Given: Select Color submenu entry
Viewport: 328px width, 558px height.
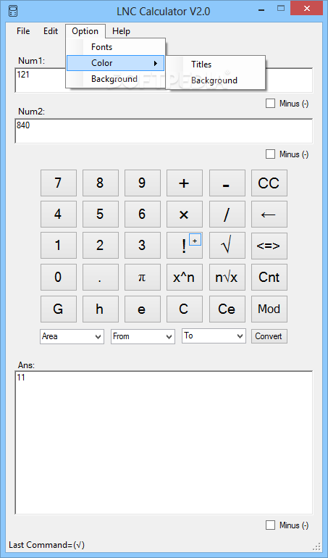Looking at the screenshot, I should [116, 63].
